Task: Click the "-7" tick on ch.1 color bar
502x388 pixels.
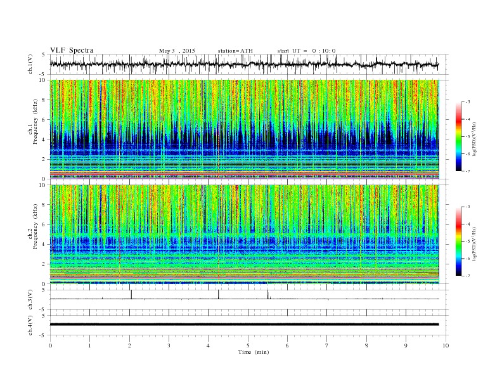Action: point(468,171)
